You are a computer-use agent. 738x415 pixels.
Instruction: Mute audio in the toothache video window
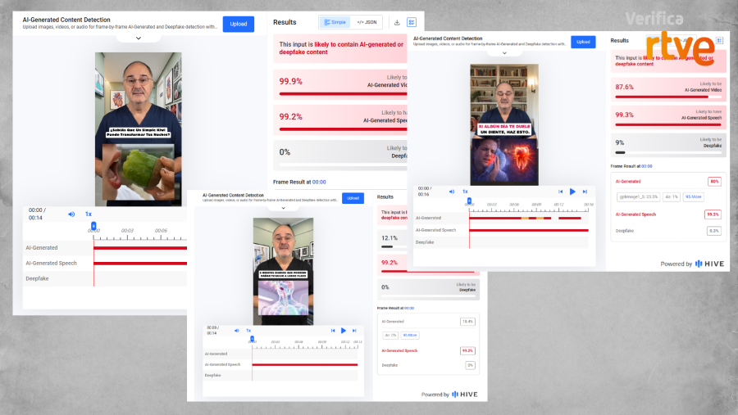451,192
